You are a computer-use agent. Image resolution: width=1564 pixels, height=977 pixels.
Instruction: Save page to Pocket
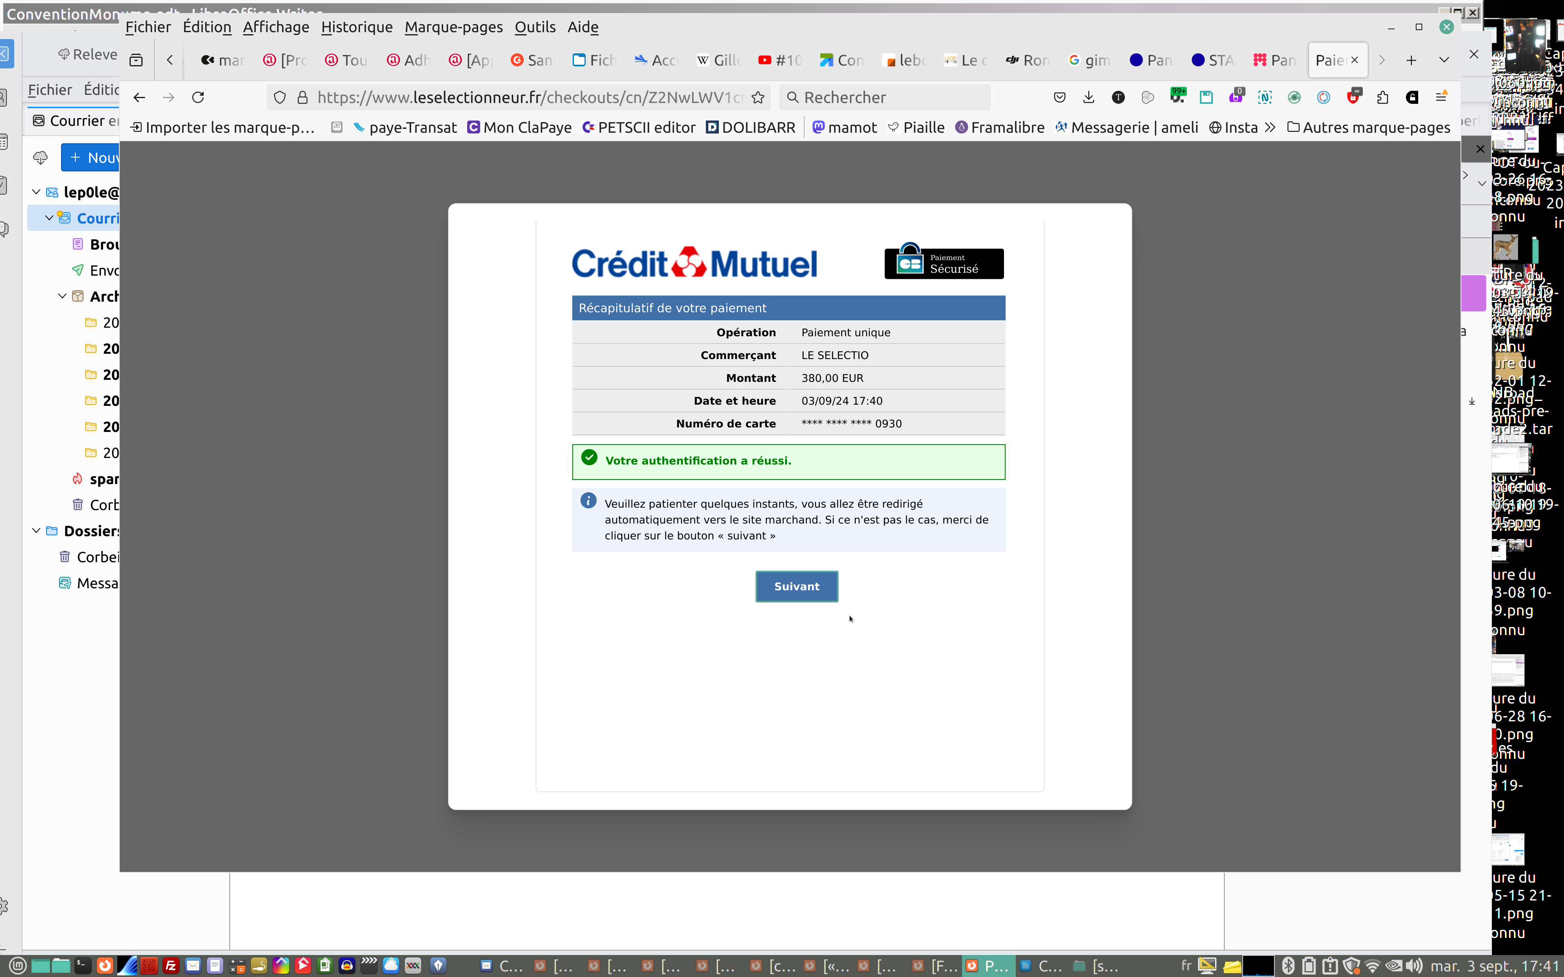1059,98
